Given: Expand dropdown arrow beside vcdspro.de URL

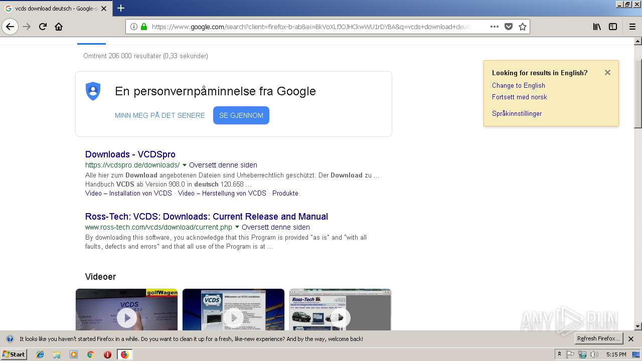Looking at the screenshot, I should click(185, 165).
